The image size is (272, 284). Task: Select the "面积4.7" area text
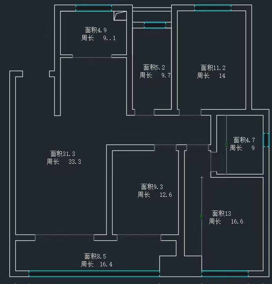pyautogui.click(x=244, y=140)
